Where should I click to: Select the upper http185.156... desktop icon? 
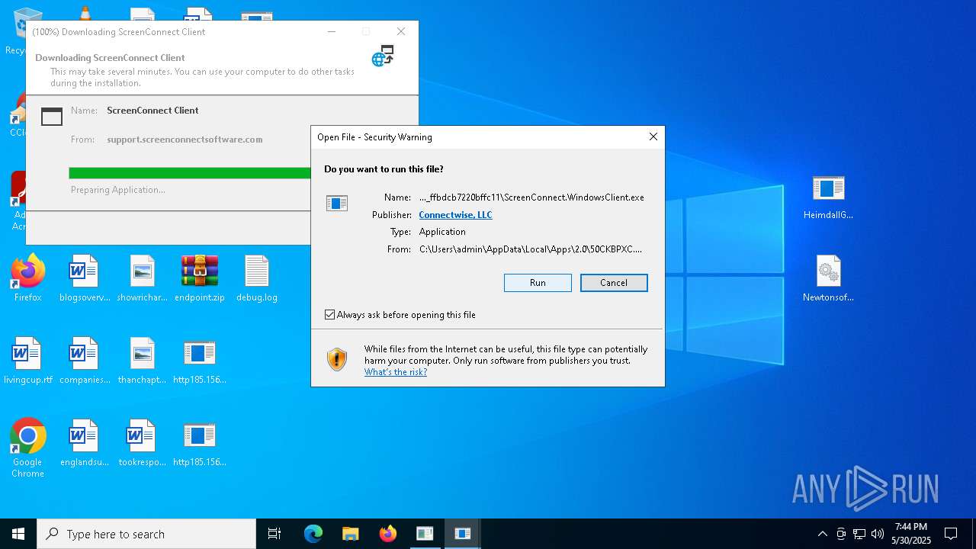pyautogui.click(x=200, y=361)
